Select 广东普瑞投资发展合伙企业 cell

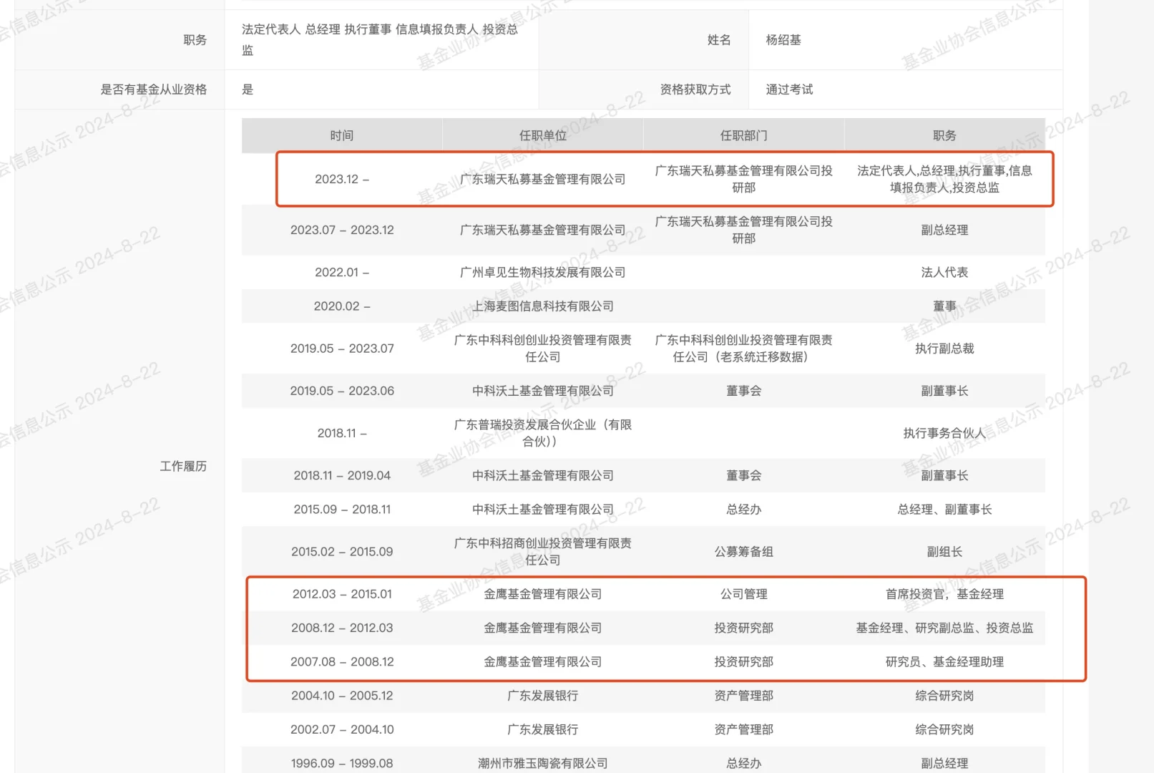point(543,433)
